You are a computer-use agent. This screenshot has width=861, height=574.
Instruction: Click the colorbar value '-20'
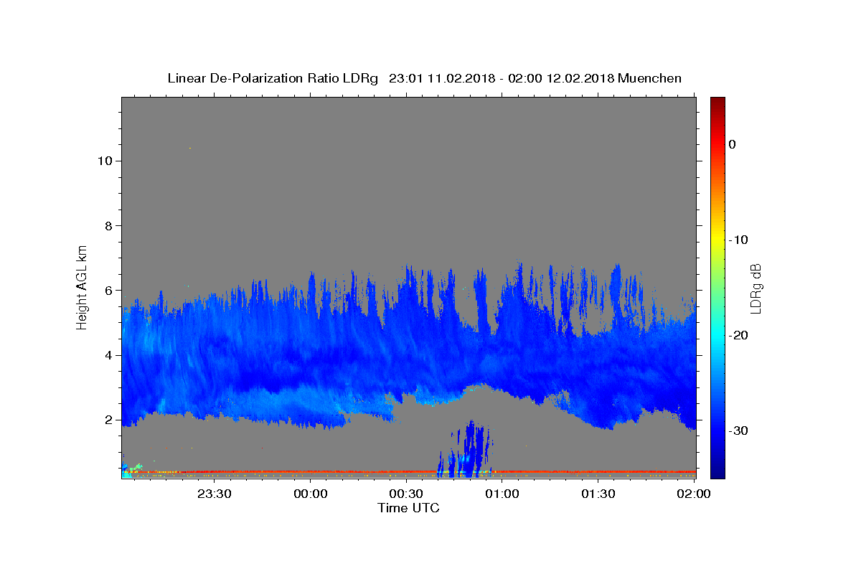point(738,335)
